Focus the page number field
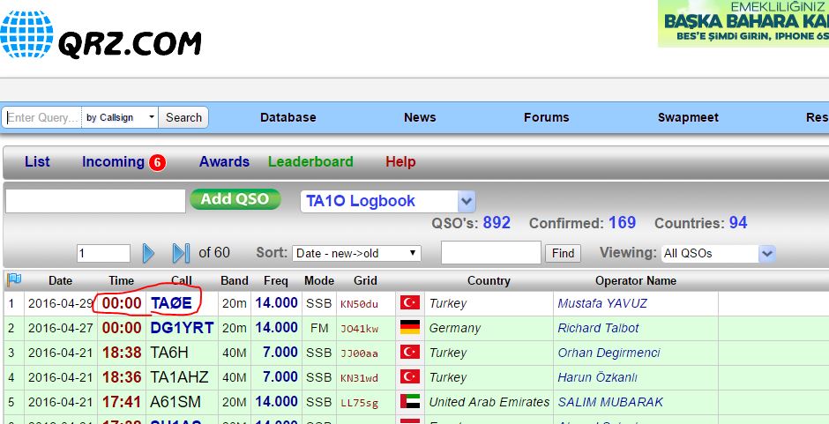The height and width of the screenshot is (424, 829). pos(103,254)
